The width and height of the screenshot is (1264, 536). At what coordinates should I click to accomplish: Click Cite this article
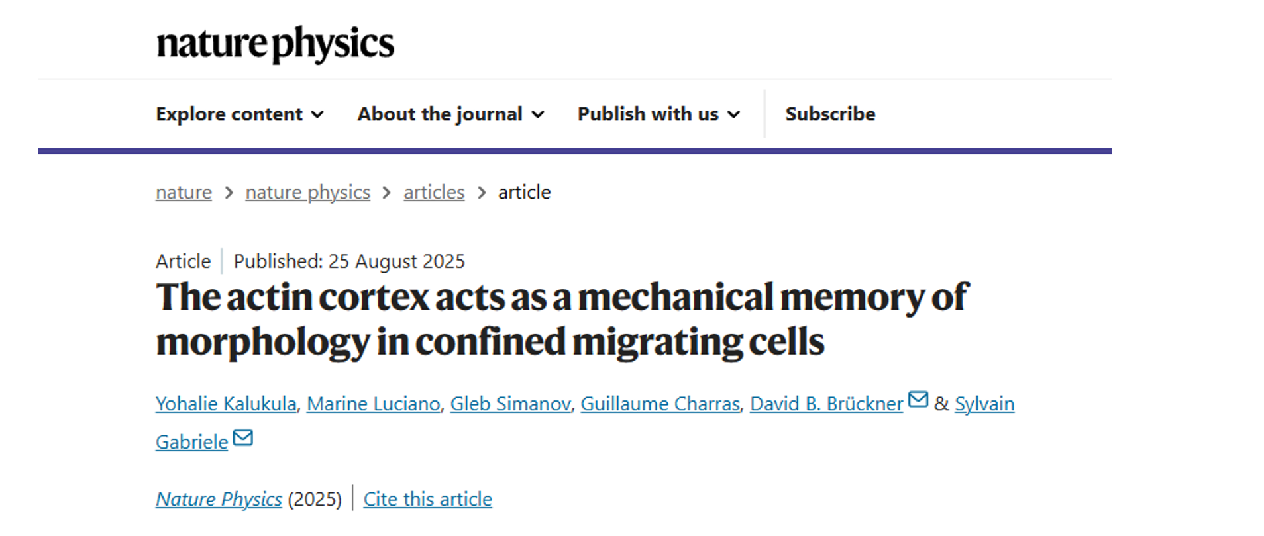point(427,499)
